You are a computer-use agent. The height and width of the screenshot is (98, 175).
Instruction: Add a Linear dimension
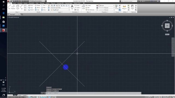[77, 5]
